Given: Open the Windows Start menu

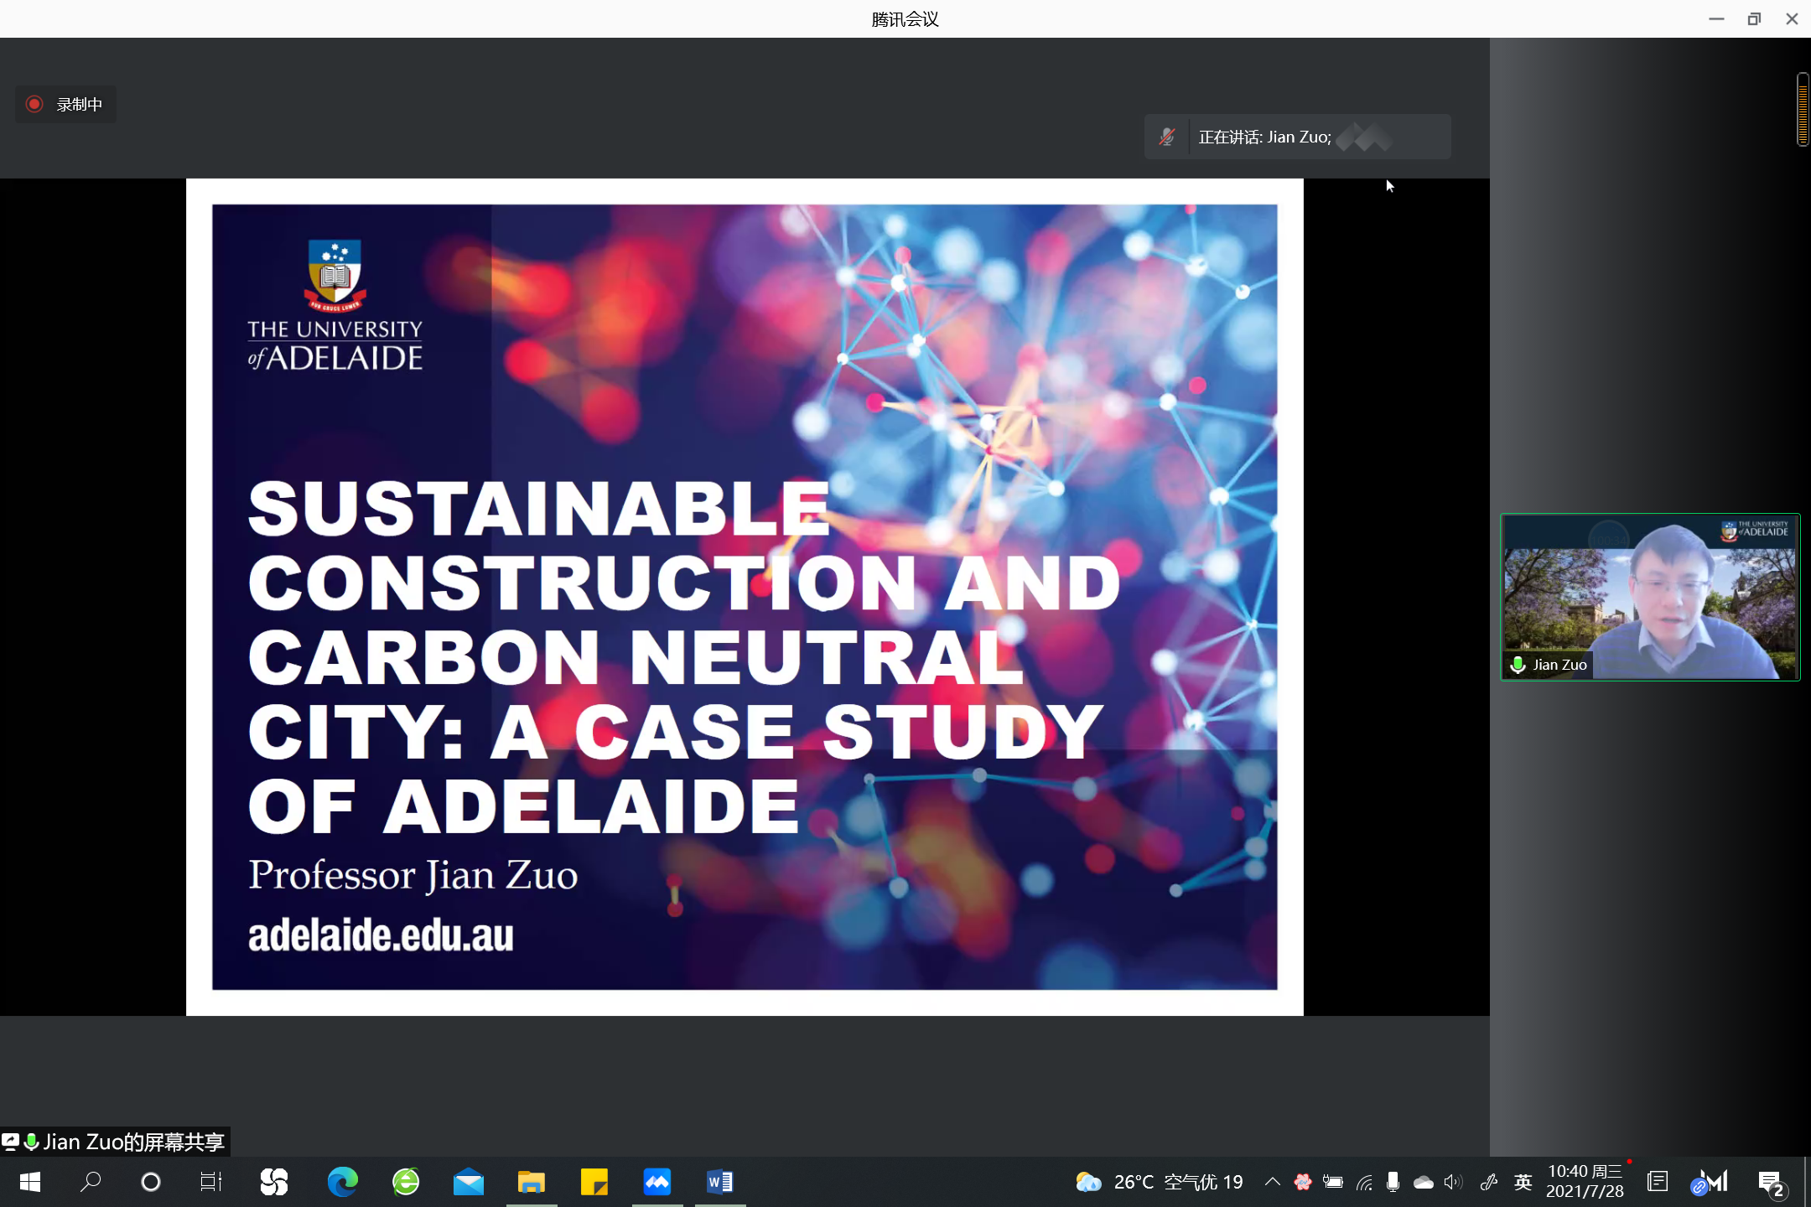Looking at the screenshot, I should 30,1182.
